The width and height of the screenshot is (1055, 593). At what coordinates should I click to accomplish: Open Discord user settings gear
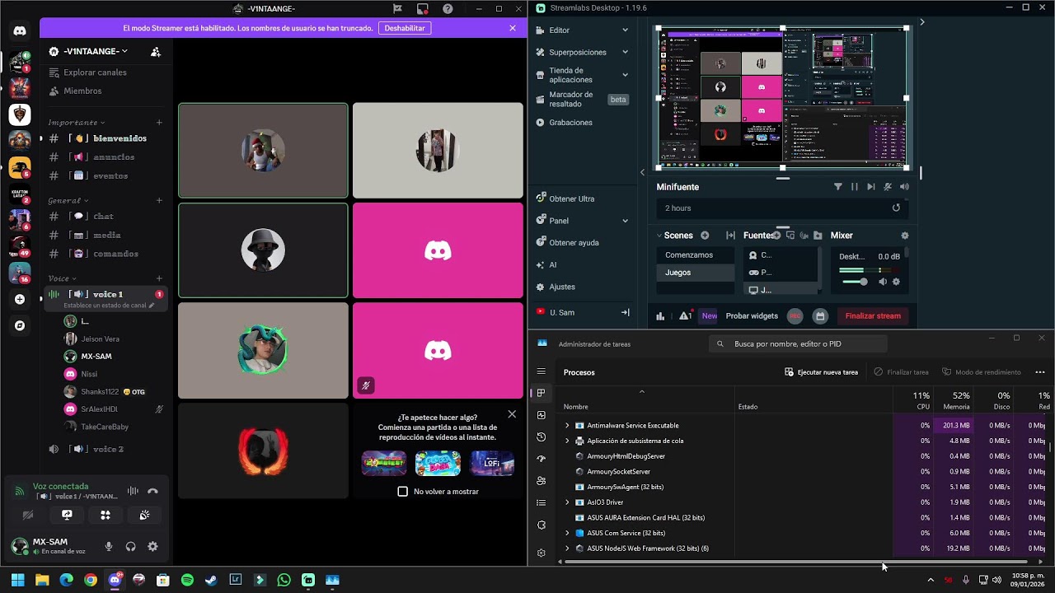152,546
